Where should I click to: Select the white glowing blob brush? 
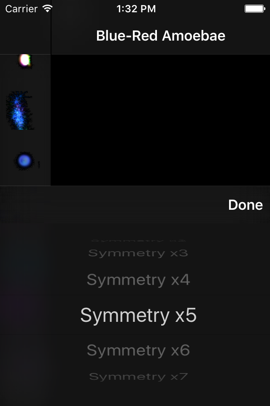[25, 61]
